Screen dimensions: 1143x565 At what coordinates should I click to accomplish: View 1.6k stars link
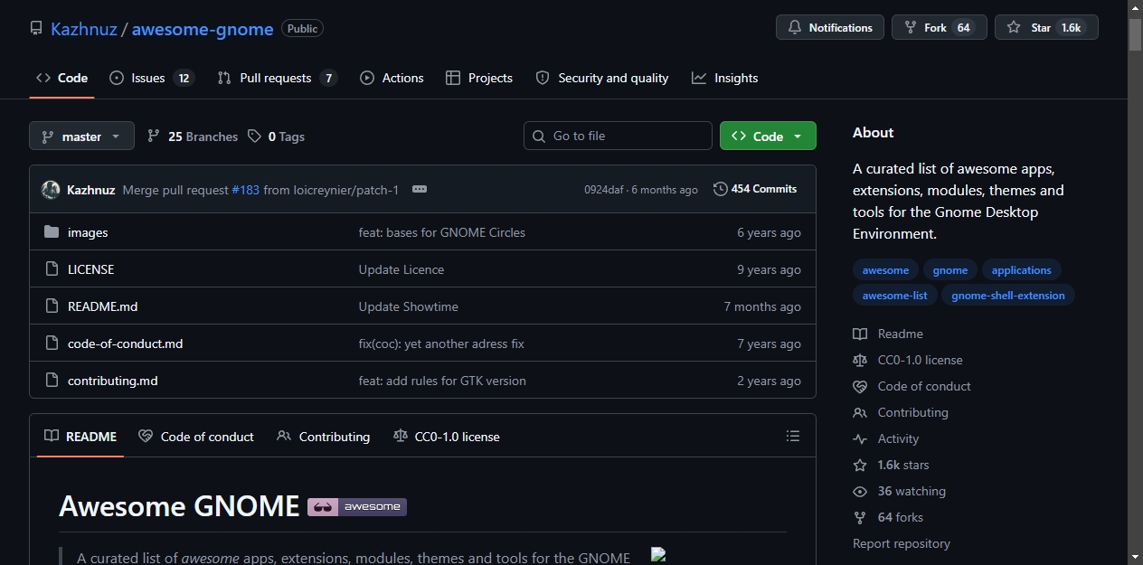pyautogui.click(x=891, y=465)
